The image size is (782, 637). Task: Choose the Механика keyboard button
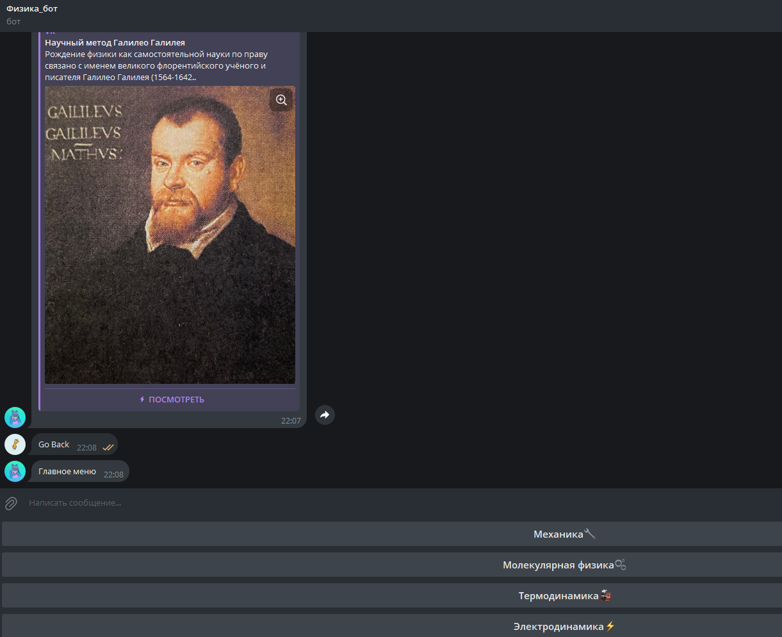click(x=391, y=534)
